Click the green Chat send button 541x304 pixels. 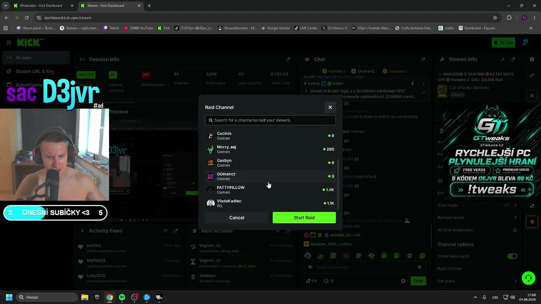pyautogui.click(x=418, y=281)
